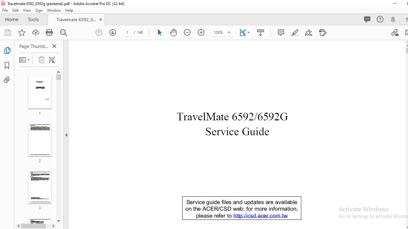The height and width of the screenshot is (229, 408).
Task: Switch to the Tools tab
Action: pos(33,19)
